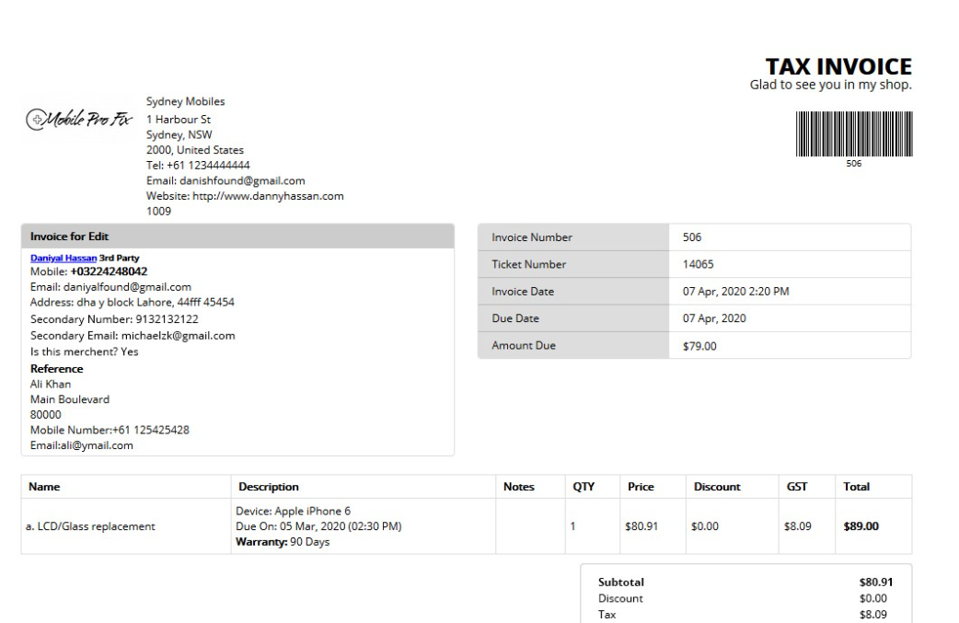Click the TAX INVOICE heading
The image size is (959, 623).
[x=838, y=67]
